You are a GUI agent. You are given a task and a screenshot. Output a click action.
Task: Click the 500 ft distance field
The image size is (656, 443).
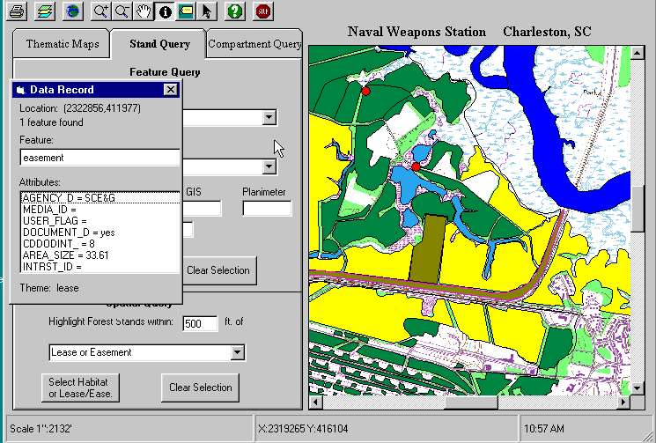(x=200, y=323)
